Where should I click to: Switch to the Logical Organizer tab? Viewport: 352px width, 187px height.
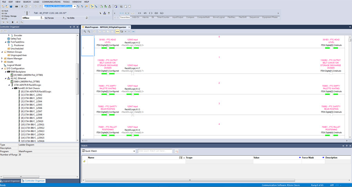(x=11, y=181)
